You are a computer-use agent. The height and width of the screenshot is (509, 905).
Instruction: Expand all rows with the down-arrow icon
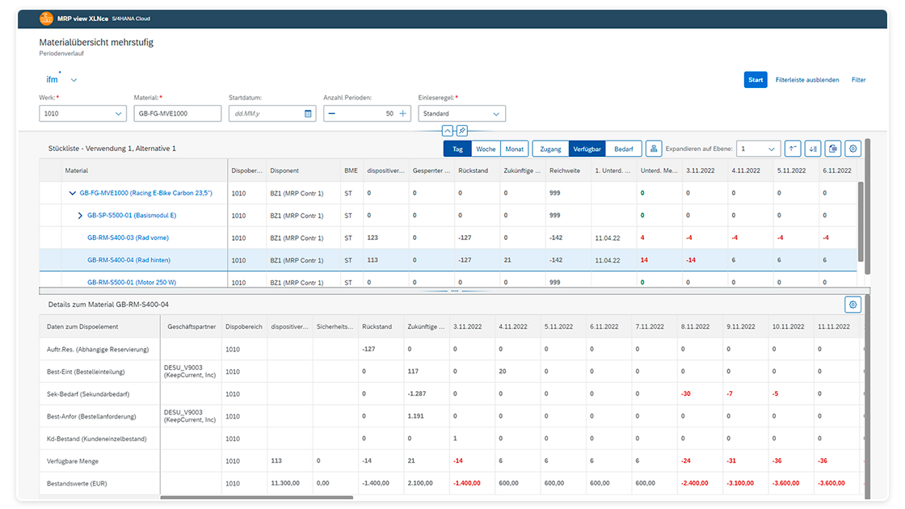(x=813, y=149)
